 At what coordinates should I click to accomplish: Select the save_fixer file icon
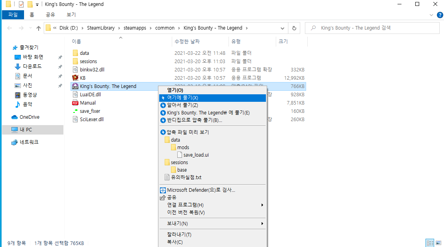[x=75, y=111]
